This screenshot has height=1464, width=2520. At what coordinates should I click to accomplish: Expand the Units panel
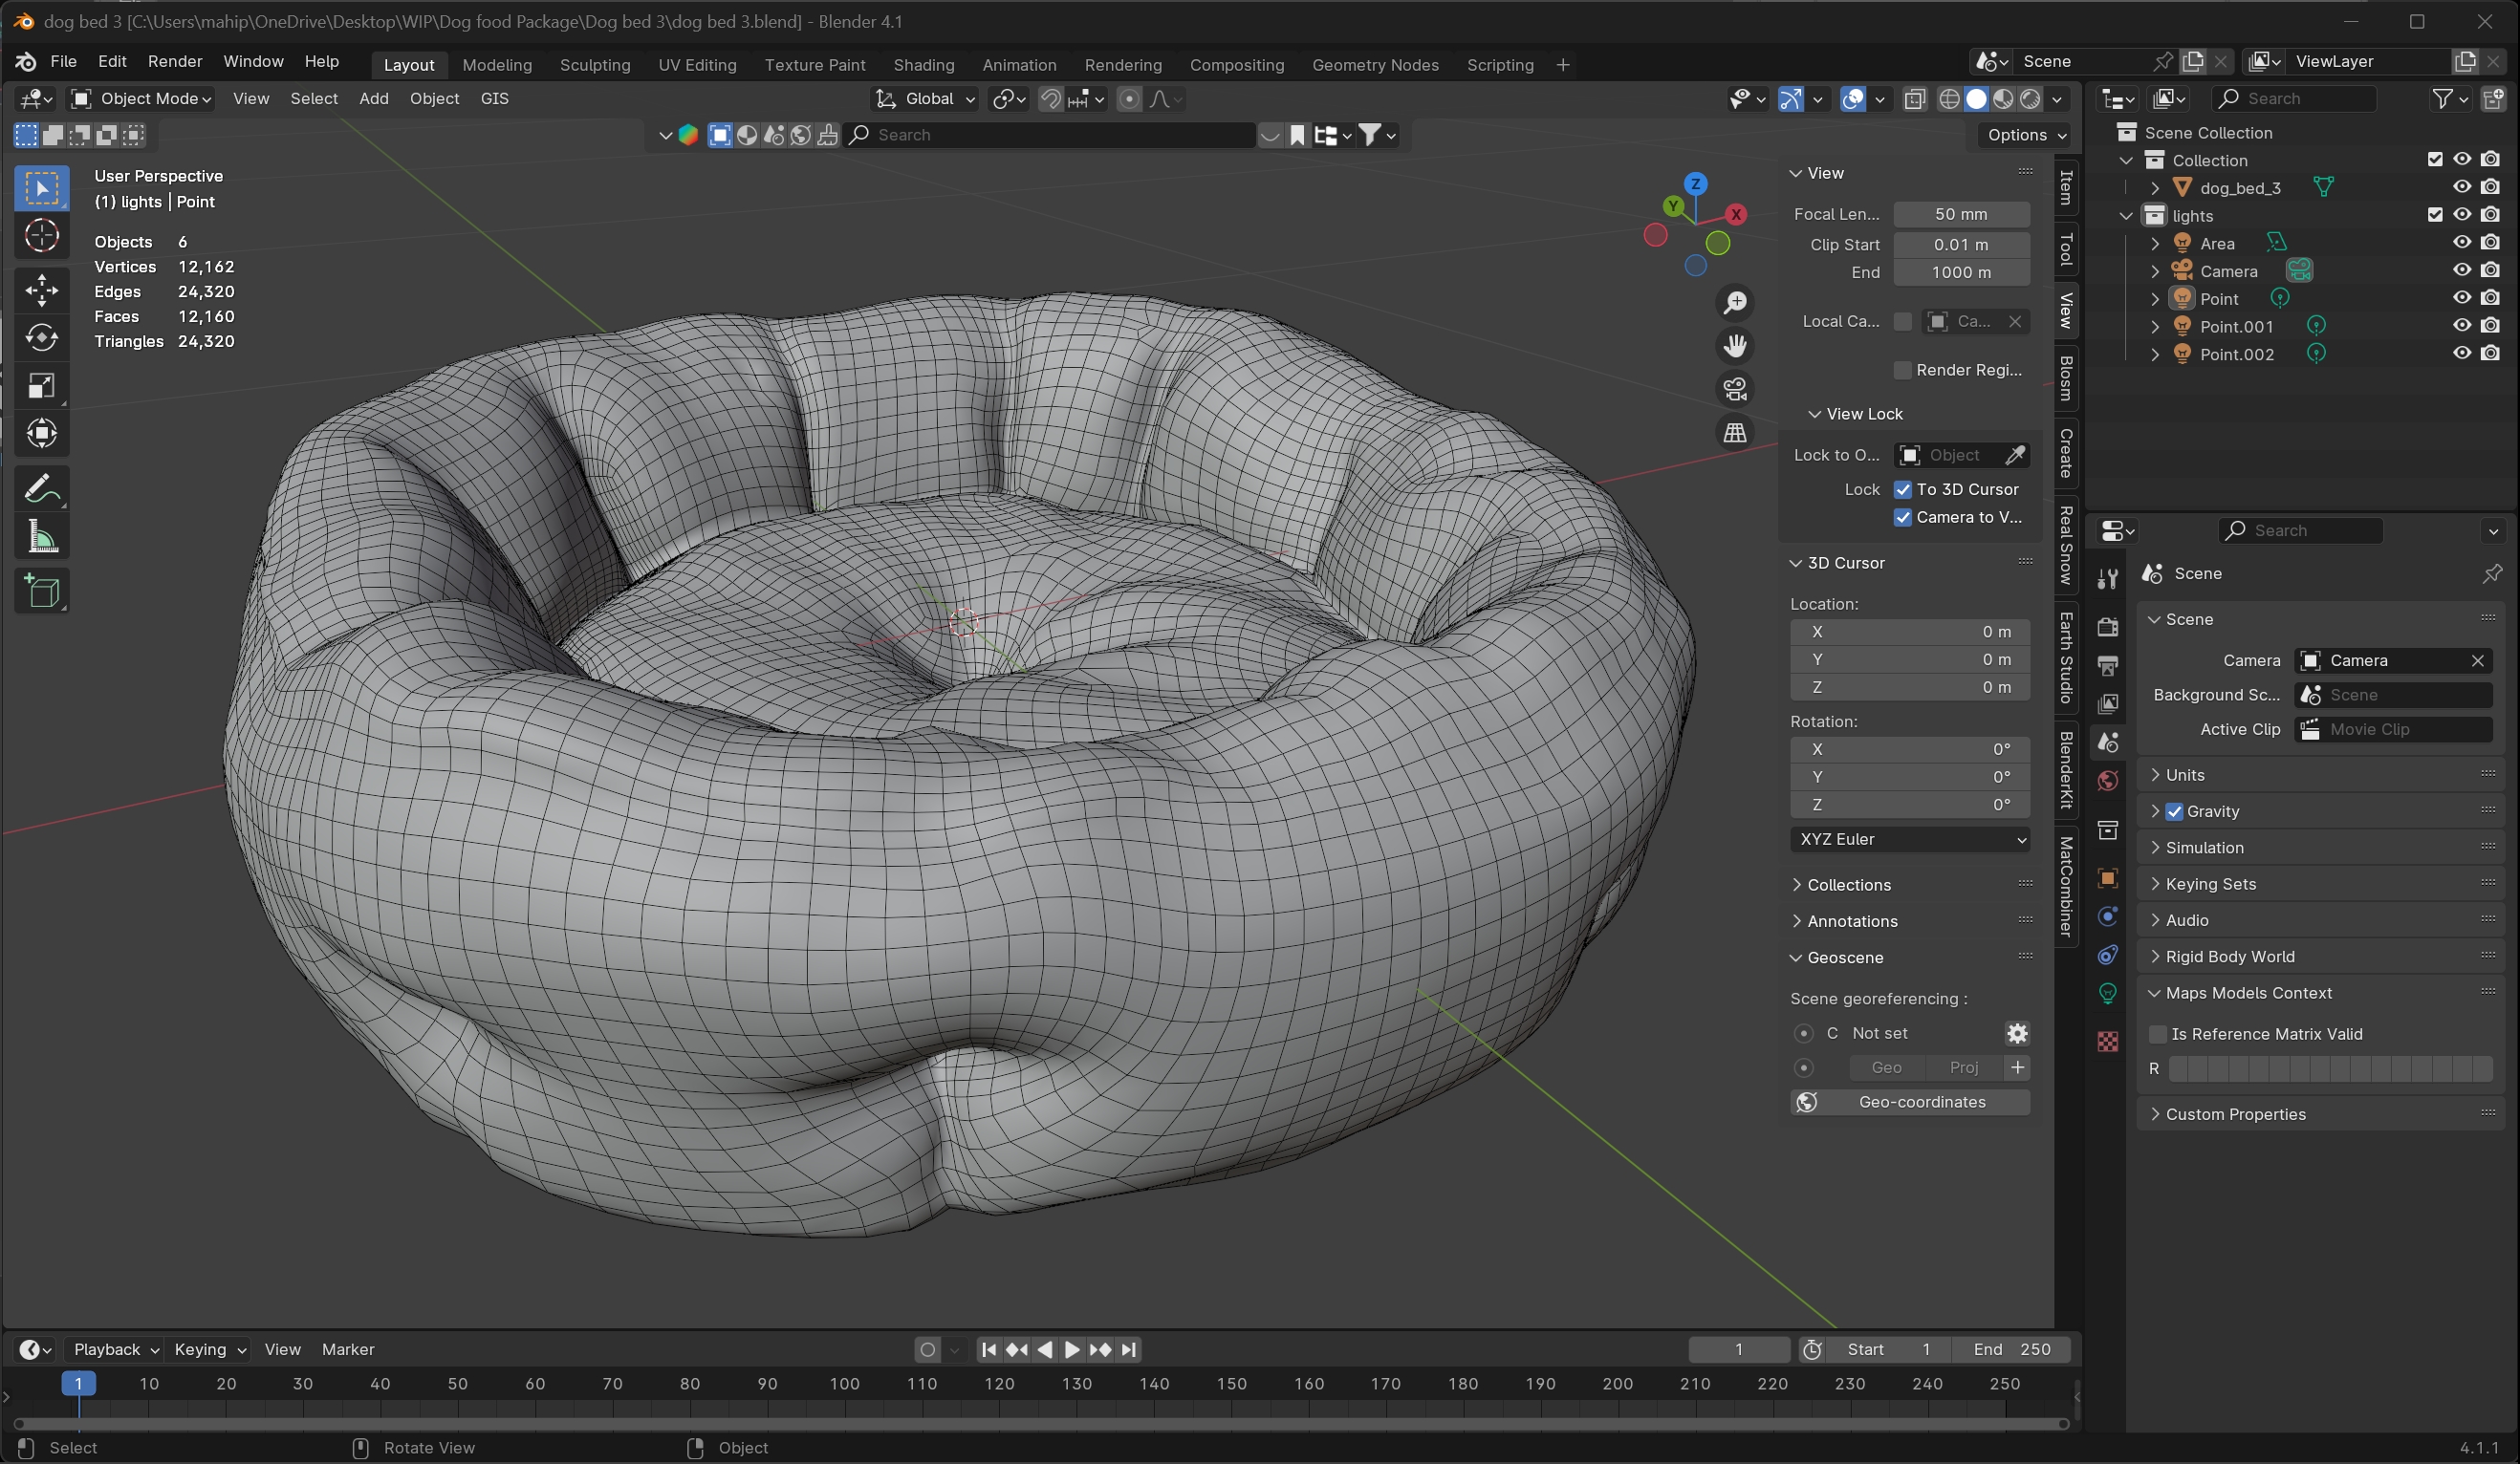pos(2185,774)
